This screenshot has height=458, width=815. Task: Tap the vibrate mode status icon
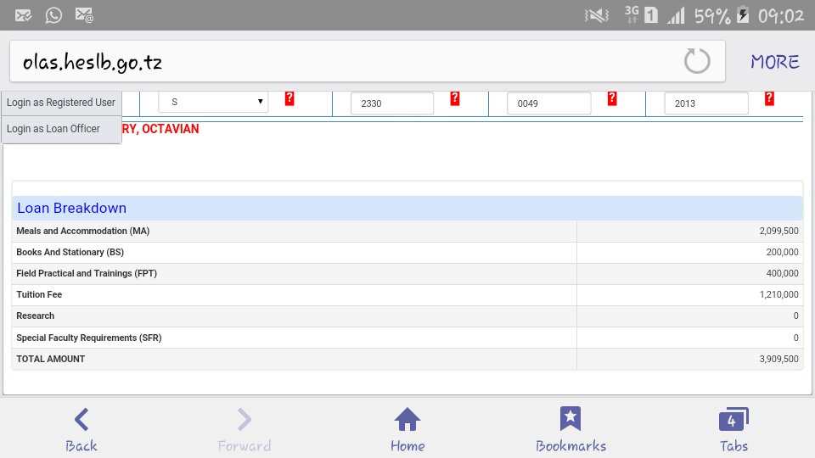point(597,15)
